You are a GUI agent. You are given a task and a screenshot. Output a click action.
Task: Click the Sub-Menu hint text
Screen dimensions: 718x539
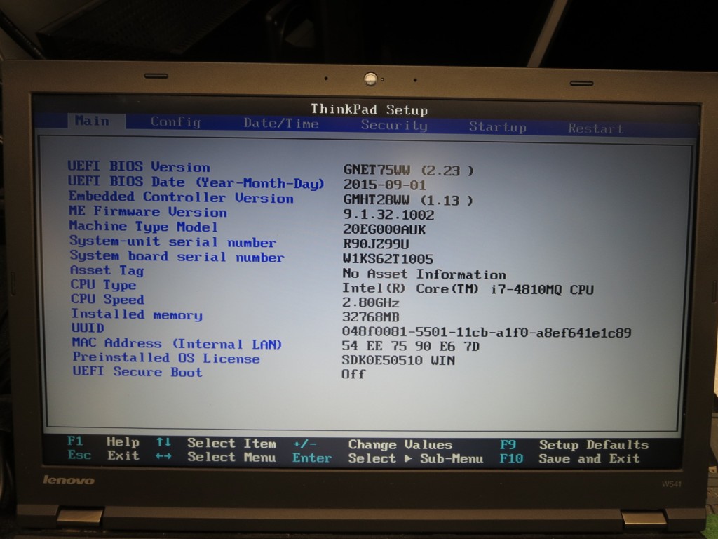pyautogui.click(x=452, y=459)
